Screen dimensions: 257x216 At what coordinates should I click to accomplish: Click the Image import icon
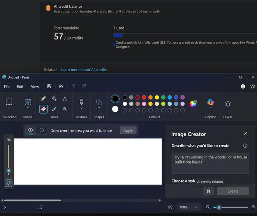click(28, 102)
